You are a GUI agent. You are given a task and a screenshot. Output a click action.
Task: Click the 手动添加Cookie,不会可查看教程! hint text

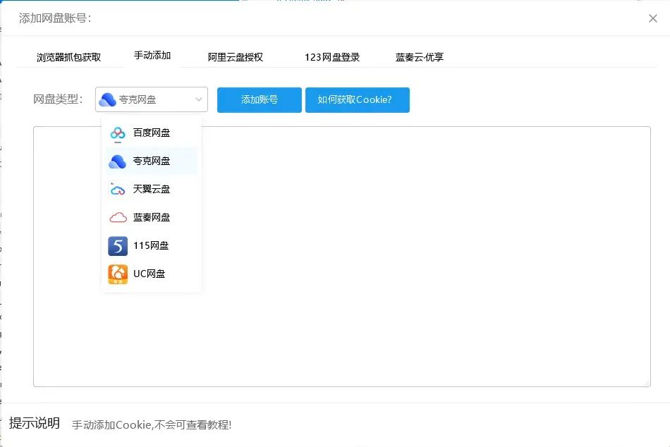point(152,424)
